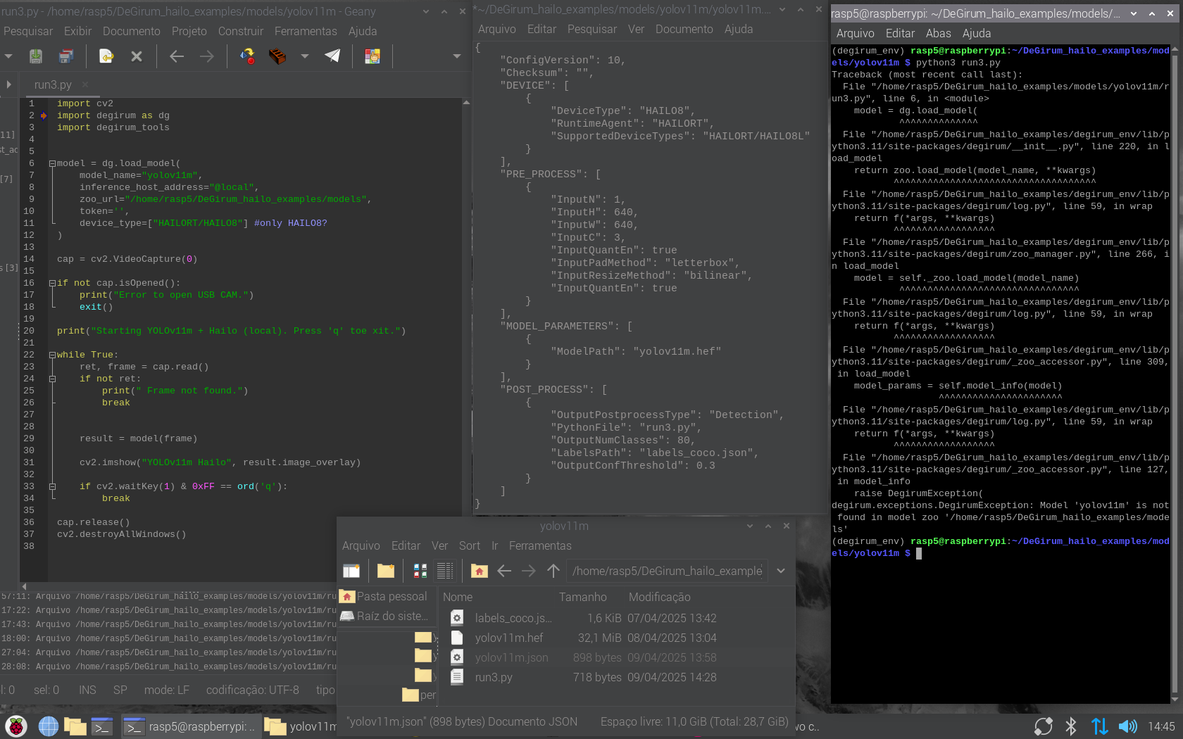Click the Revert/reload document icon in Geany
This screenshot has height=739, width=1183.
106,56
